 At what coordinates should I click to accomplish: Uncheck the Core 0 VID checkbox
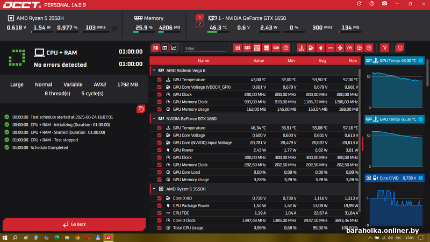pyautogui.click(x=159, y=198)
